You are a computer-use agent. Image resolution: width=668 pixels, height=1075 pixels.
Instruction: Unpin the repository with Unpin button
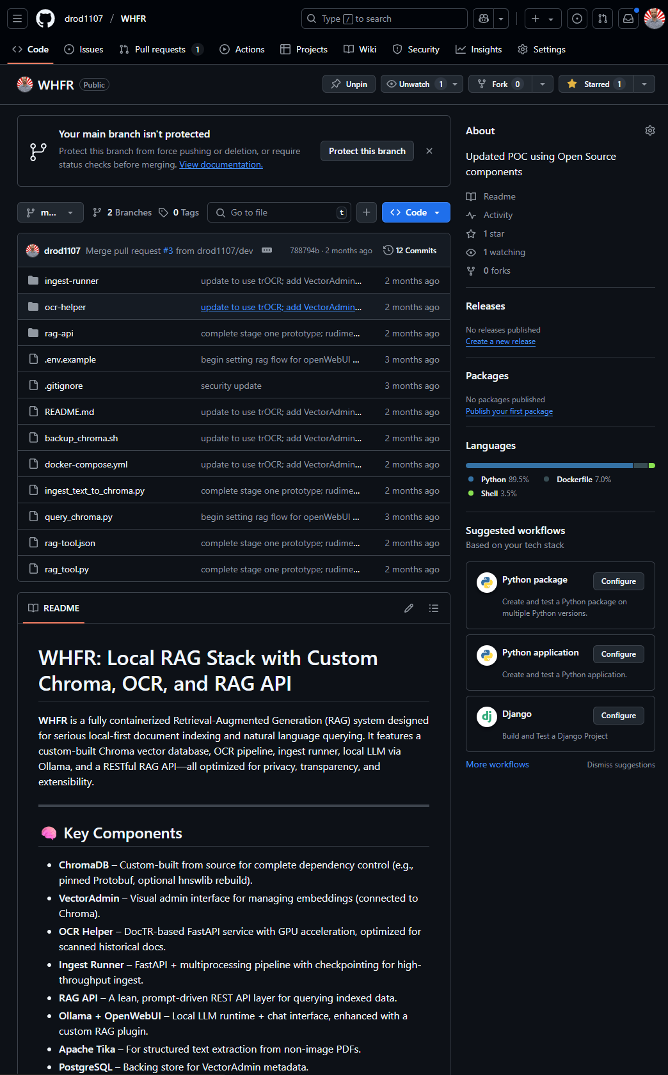(x=349, y=84)
